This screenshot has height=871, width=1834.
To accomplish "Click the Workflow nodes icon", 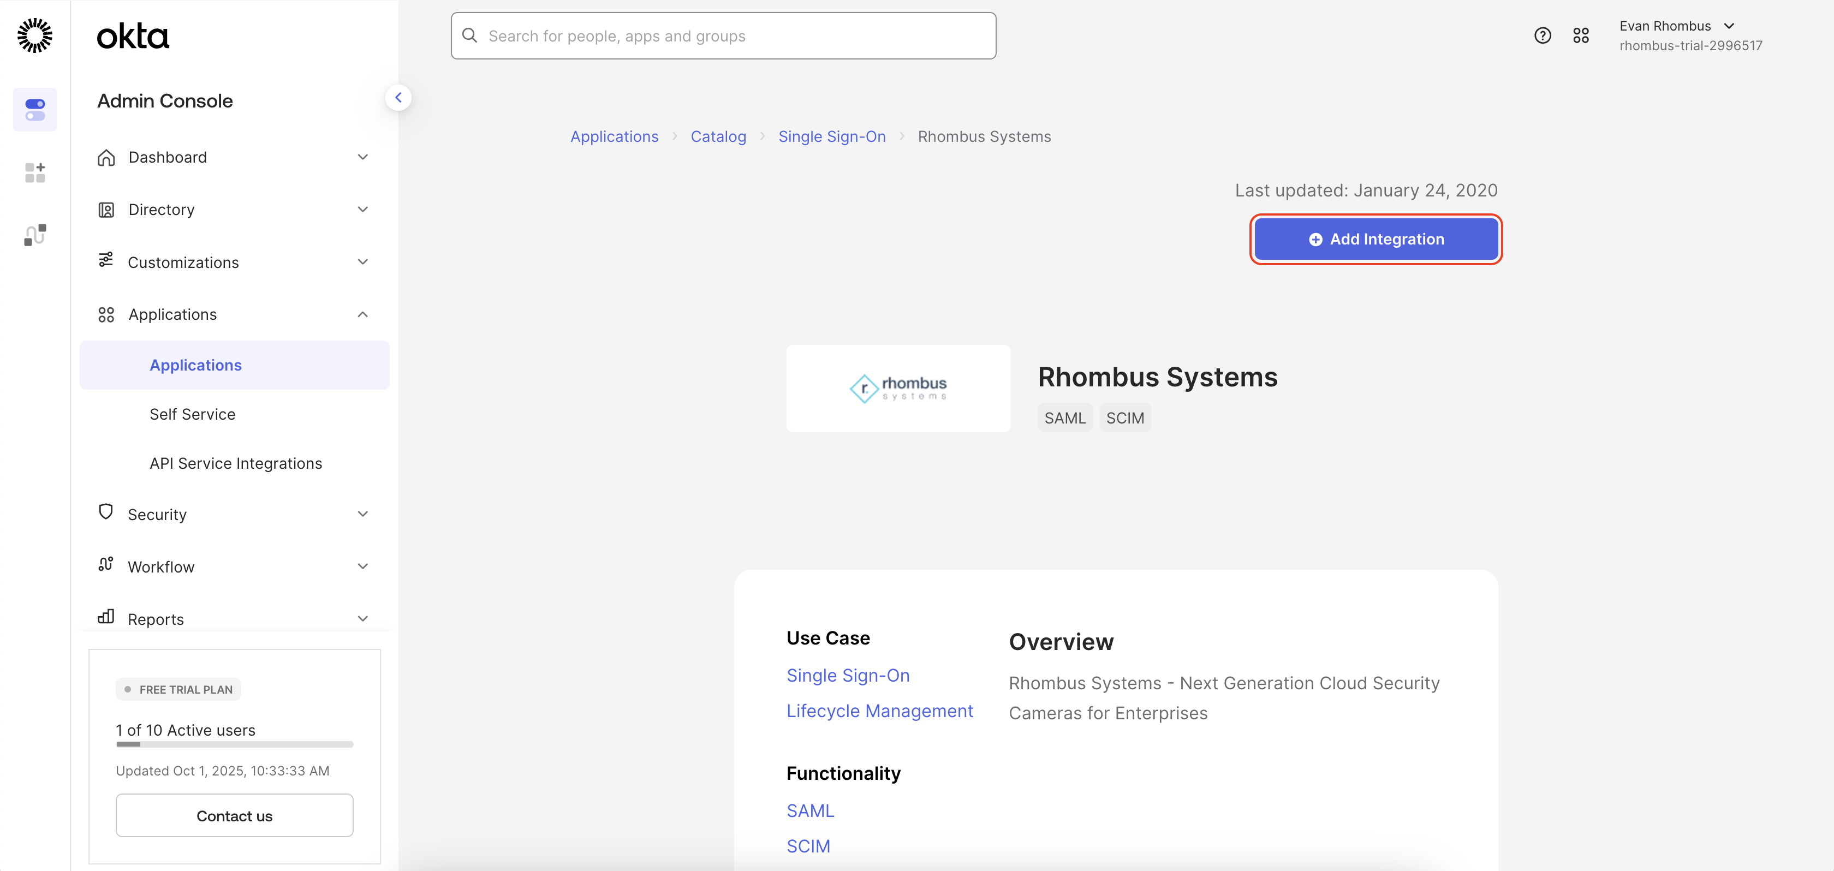I will point(106,564).
